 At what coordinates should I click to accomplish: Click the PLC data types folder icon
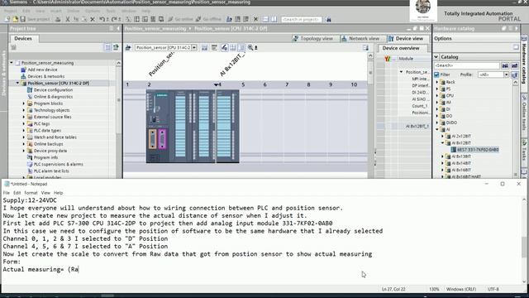pyautogui.click(x=30, y=131)
